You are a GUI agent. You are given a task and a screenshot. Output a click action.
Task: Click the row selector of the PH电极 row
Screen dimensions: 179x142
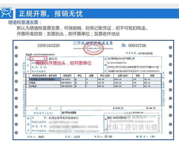pyautogui.click(x=27, y=83)
